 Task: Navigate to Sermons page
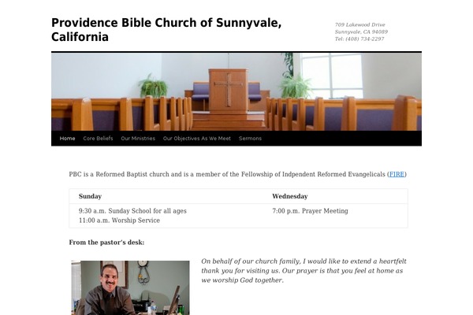pyautogui.click(x=250, y=139)
